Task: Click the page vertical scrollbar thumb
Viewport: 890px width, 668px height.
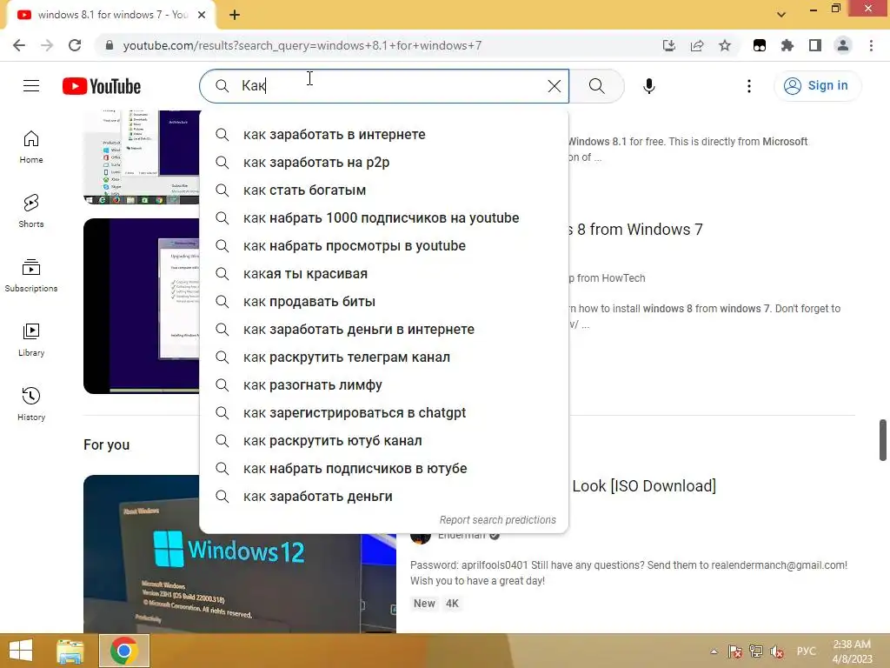Action: tap(883, 439)
